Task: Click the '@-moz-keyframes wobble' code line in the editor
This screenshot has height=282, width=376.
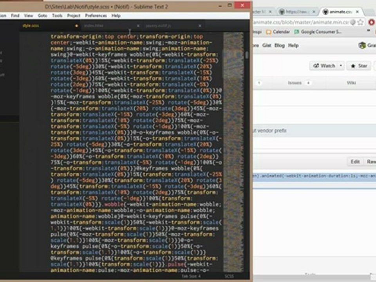Action: pyautogui.click(x=136, y=96)
